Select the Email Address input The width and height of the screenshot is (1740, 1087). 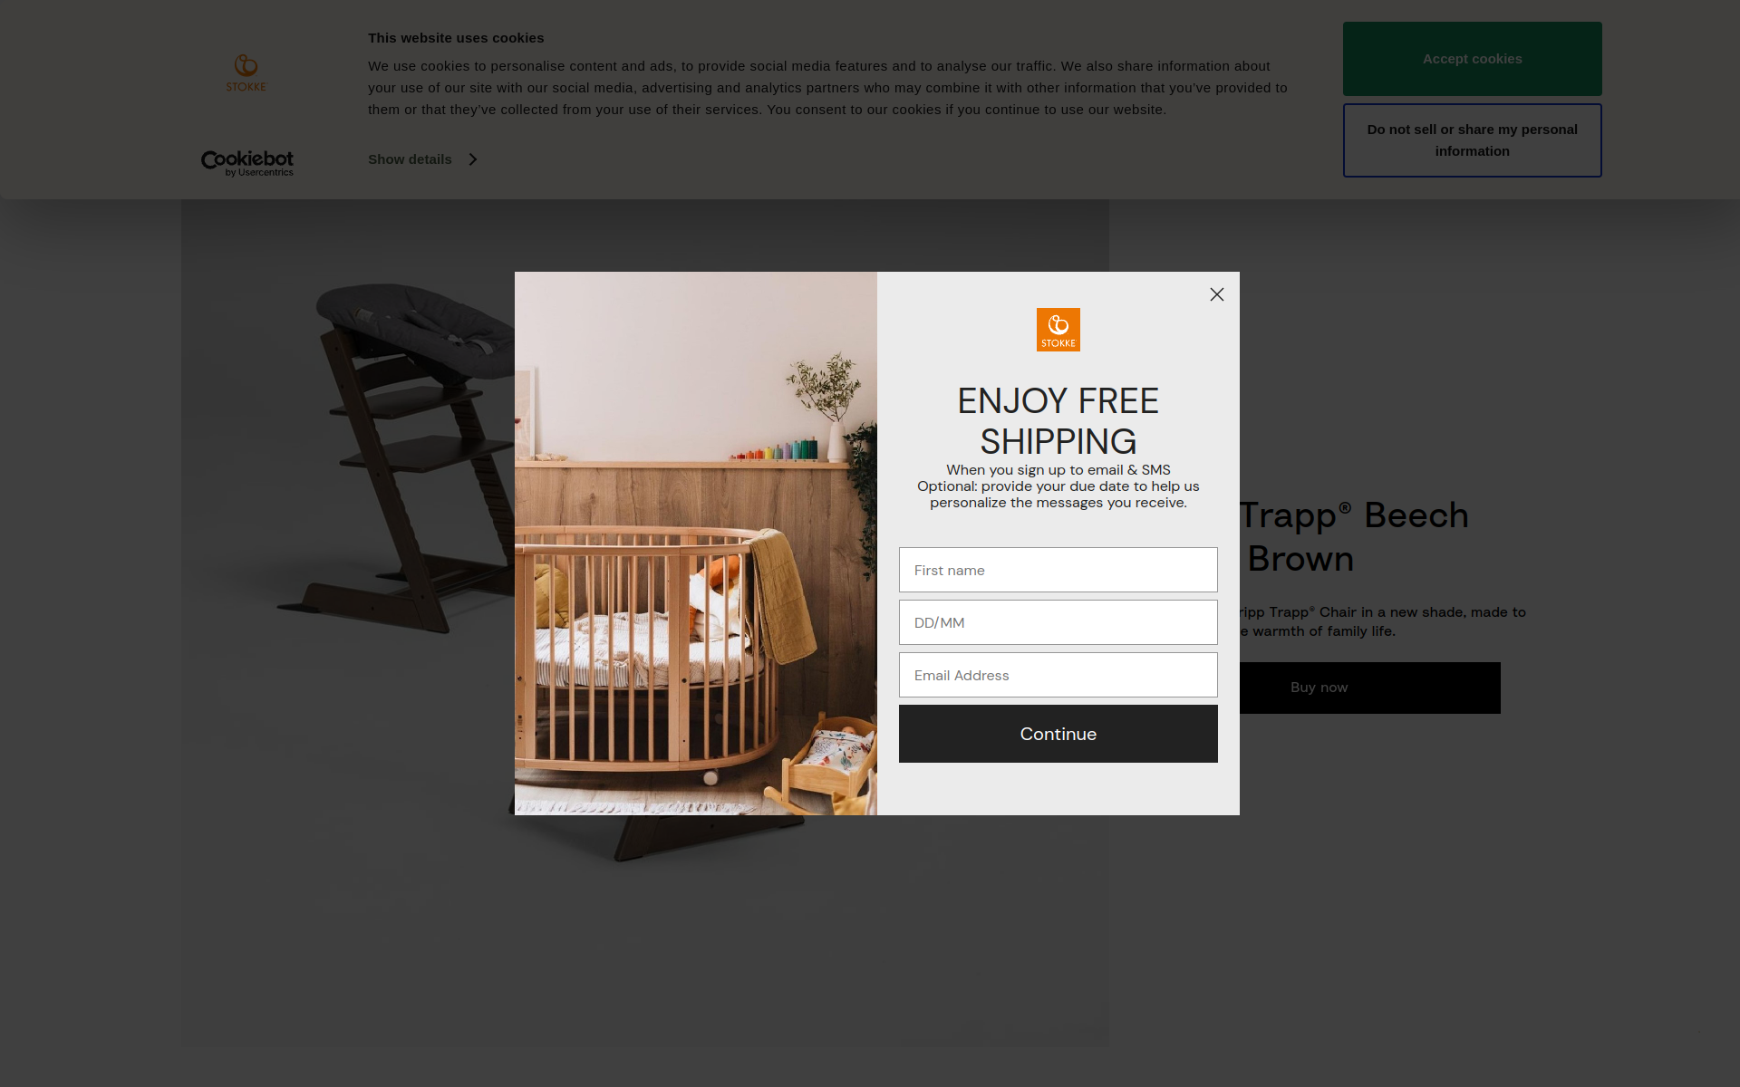click(1058, 675)
